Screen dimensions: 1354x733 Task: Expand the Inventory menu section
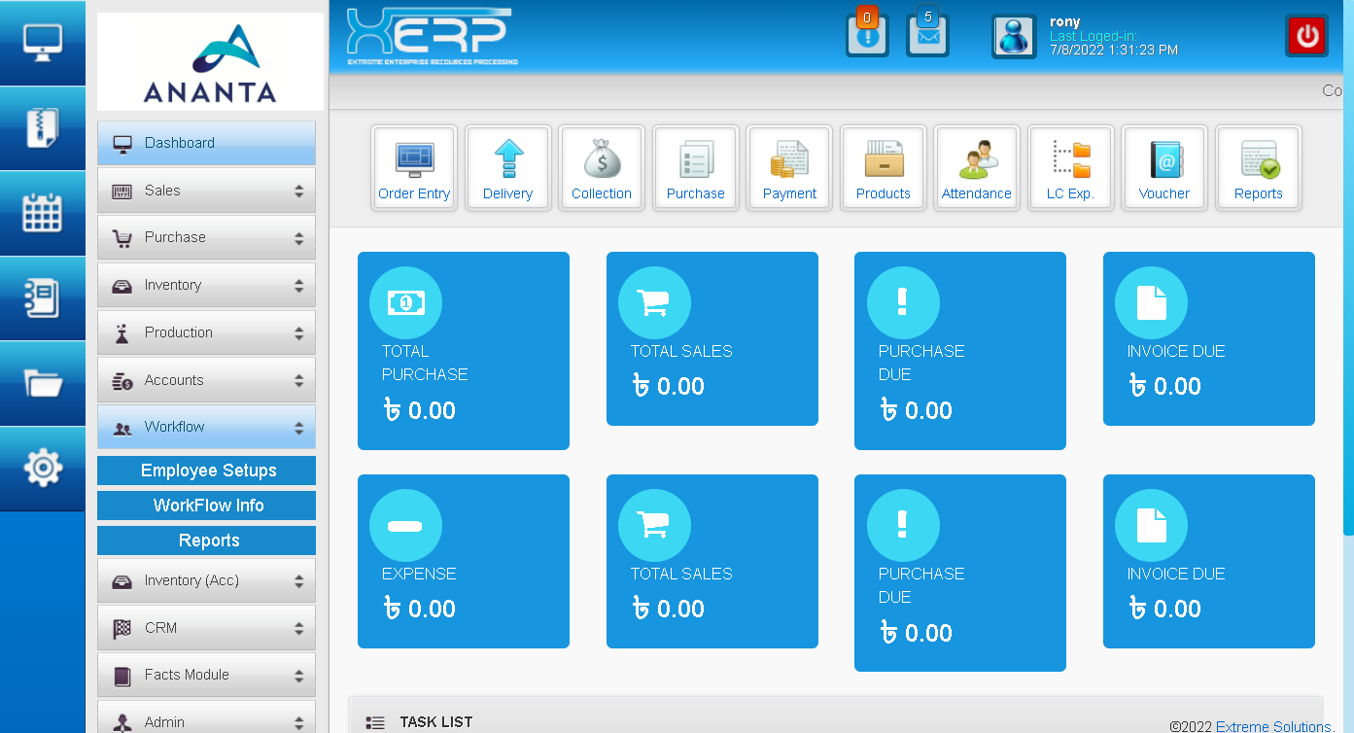click(206, 285)
